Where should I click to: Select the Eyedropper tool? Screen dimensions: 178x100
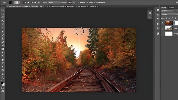[3, 28]
